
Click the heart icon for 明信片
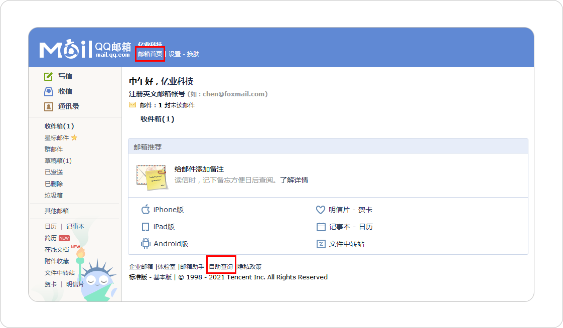[321, 210]
